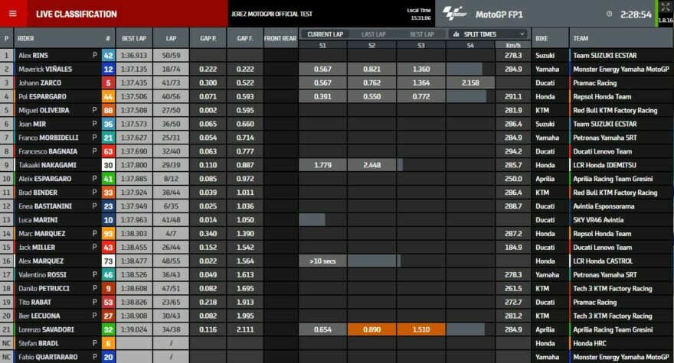Click Stefan Bradl number 6 badge
Image resolution: width=674 pixels, height=363 pixels.
[x=108, y=343]
